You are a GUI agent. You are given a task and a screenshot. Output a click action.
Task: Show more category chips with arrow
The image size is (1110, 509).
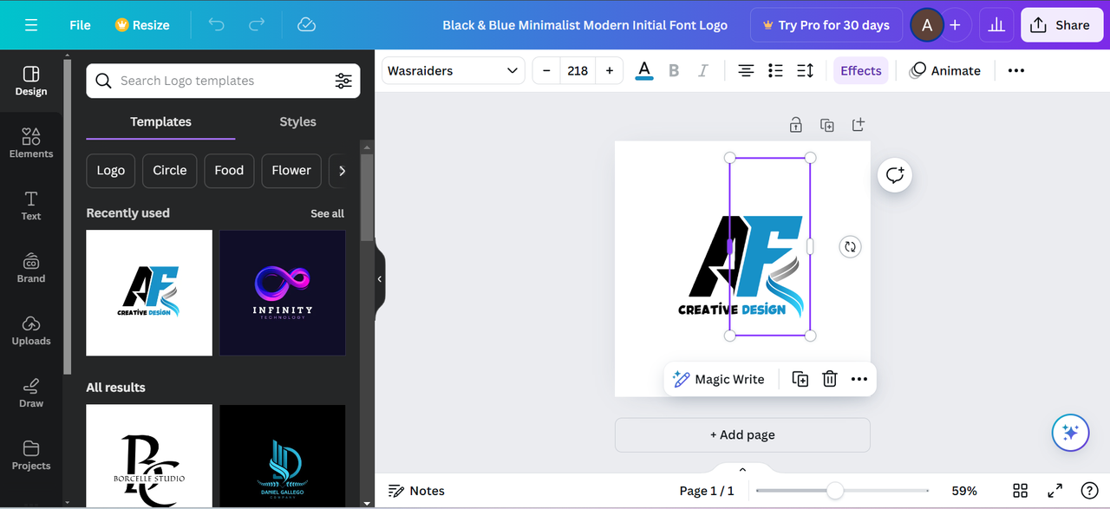(343, 171)
